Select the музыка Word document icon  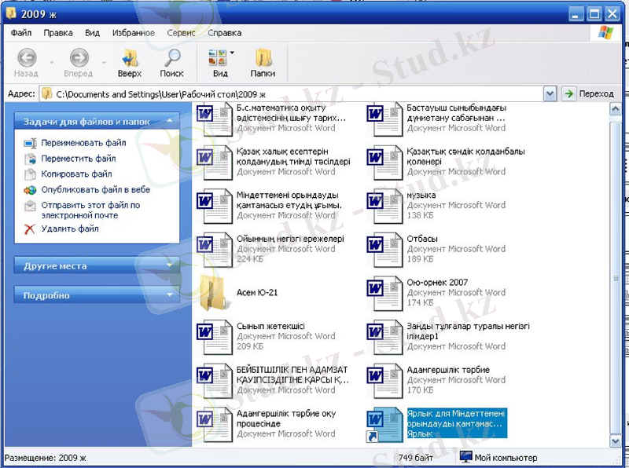[x=384, y=205]
